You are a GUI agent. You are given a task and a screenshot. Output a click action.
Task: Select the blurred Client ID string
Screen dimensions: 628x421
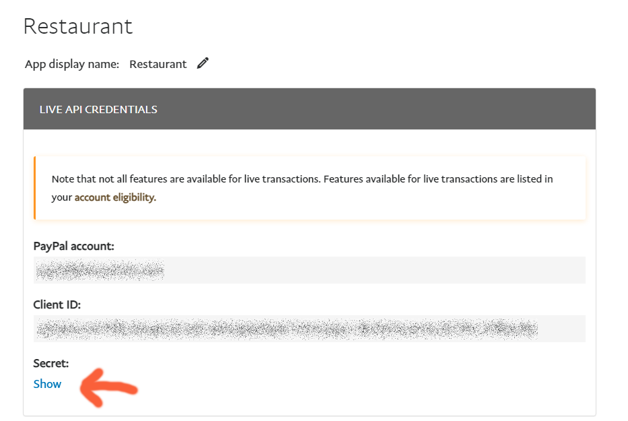click(x=286, y=329)
